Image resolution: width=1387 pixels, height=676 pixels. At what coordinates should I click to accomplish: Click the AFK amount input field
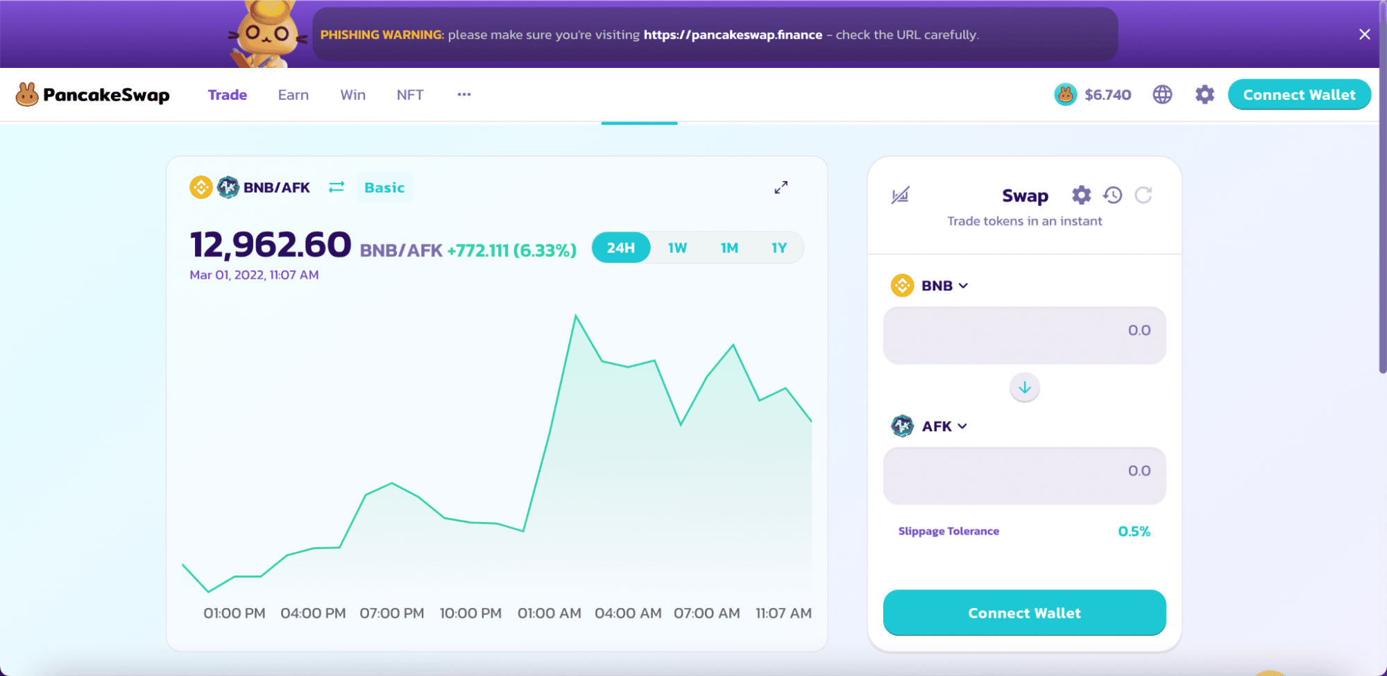coord(1024,476)
